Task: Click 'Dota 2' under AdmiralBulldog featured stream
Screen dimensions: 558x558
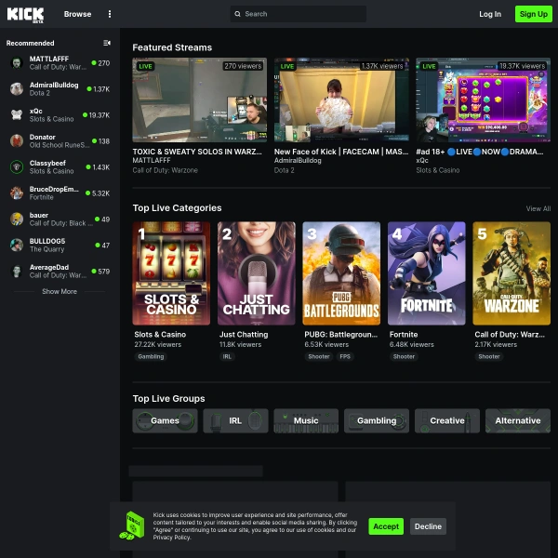Action: point(284,170)
